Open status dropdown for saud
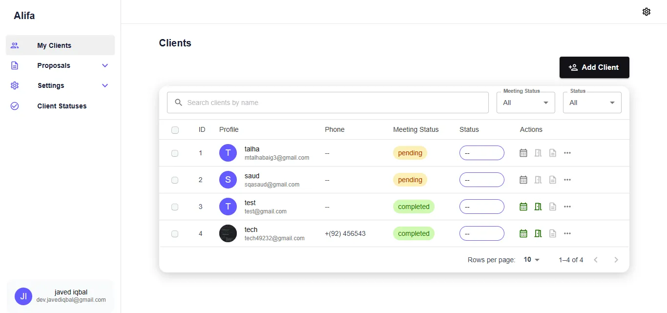The height and width of the screenshot is (313, 667). click(x=482, y=180)
